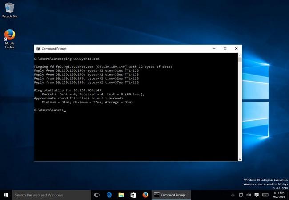The image size is (289, 200).
Task: Click the Command Prompt scrollbar thumb
Action: point(240,59)
